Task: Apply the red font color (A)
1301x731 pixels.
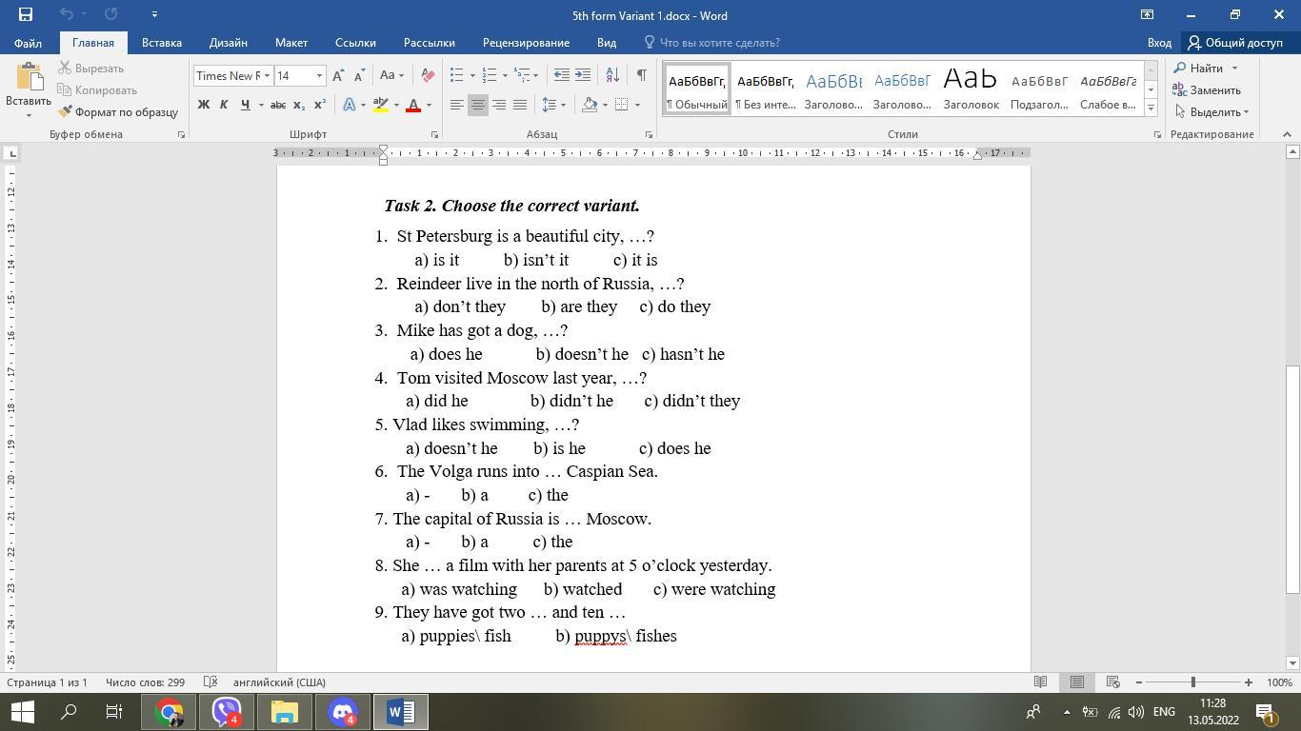Action: 413,105
